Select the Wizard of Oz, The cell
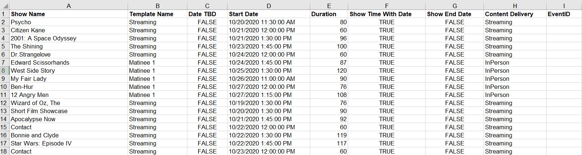This screenshot has width=582, height=155. pyautogui.click(x=69, y=103)
